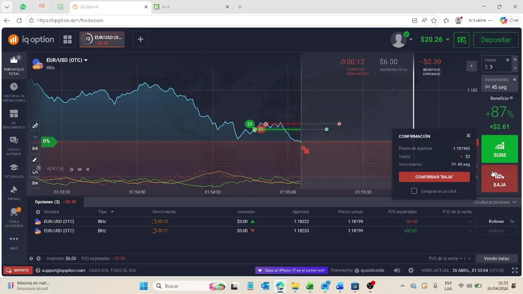Click Vender todas button
This screenshot has height=294, width=523.
pyautogui.click(x=496, y=258)
